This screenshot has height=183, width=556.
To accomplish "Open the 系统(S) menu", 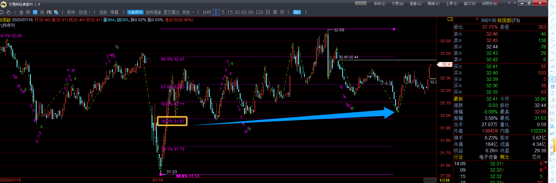I will [x=380, y=3].
